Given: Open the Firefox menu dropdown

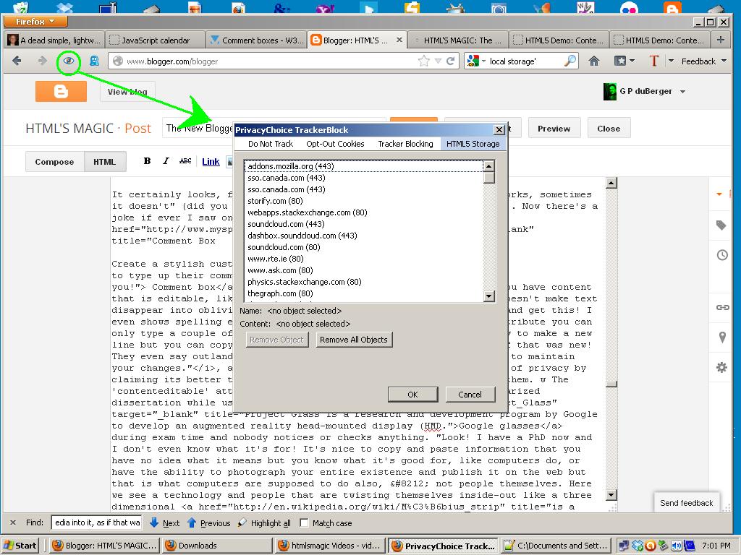Looking at the screenshot, I should coord(35,22).
